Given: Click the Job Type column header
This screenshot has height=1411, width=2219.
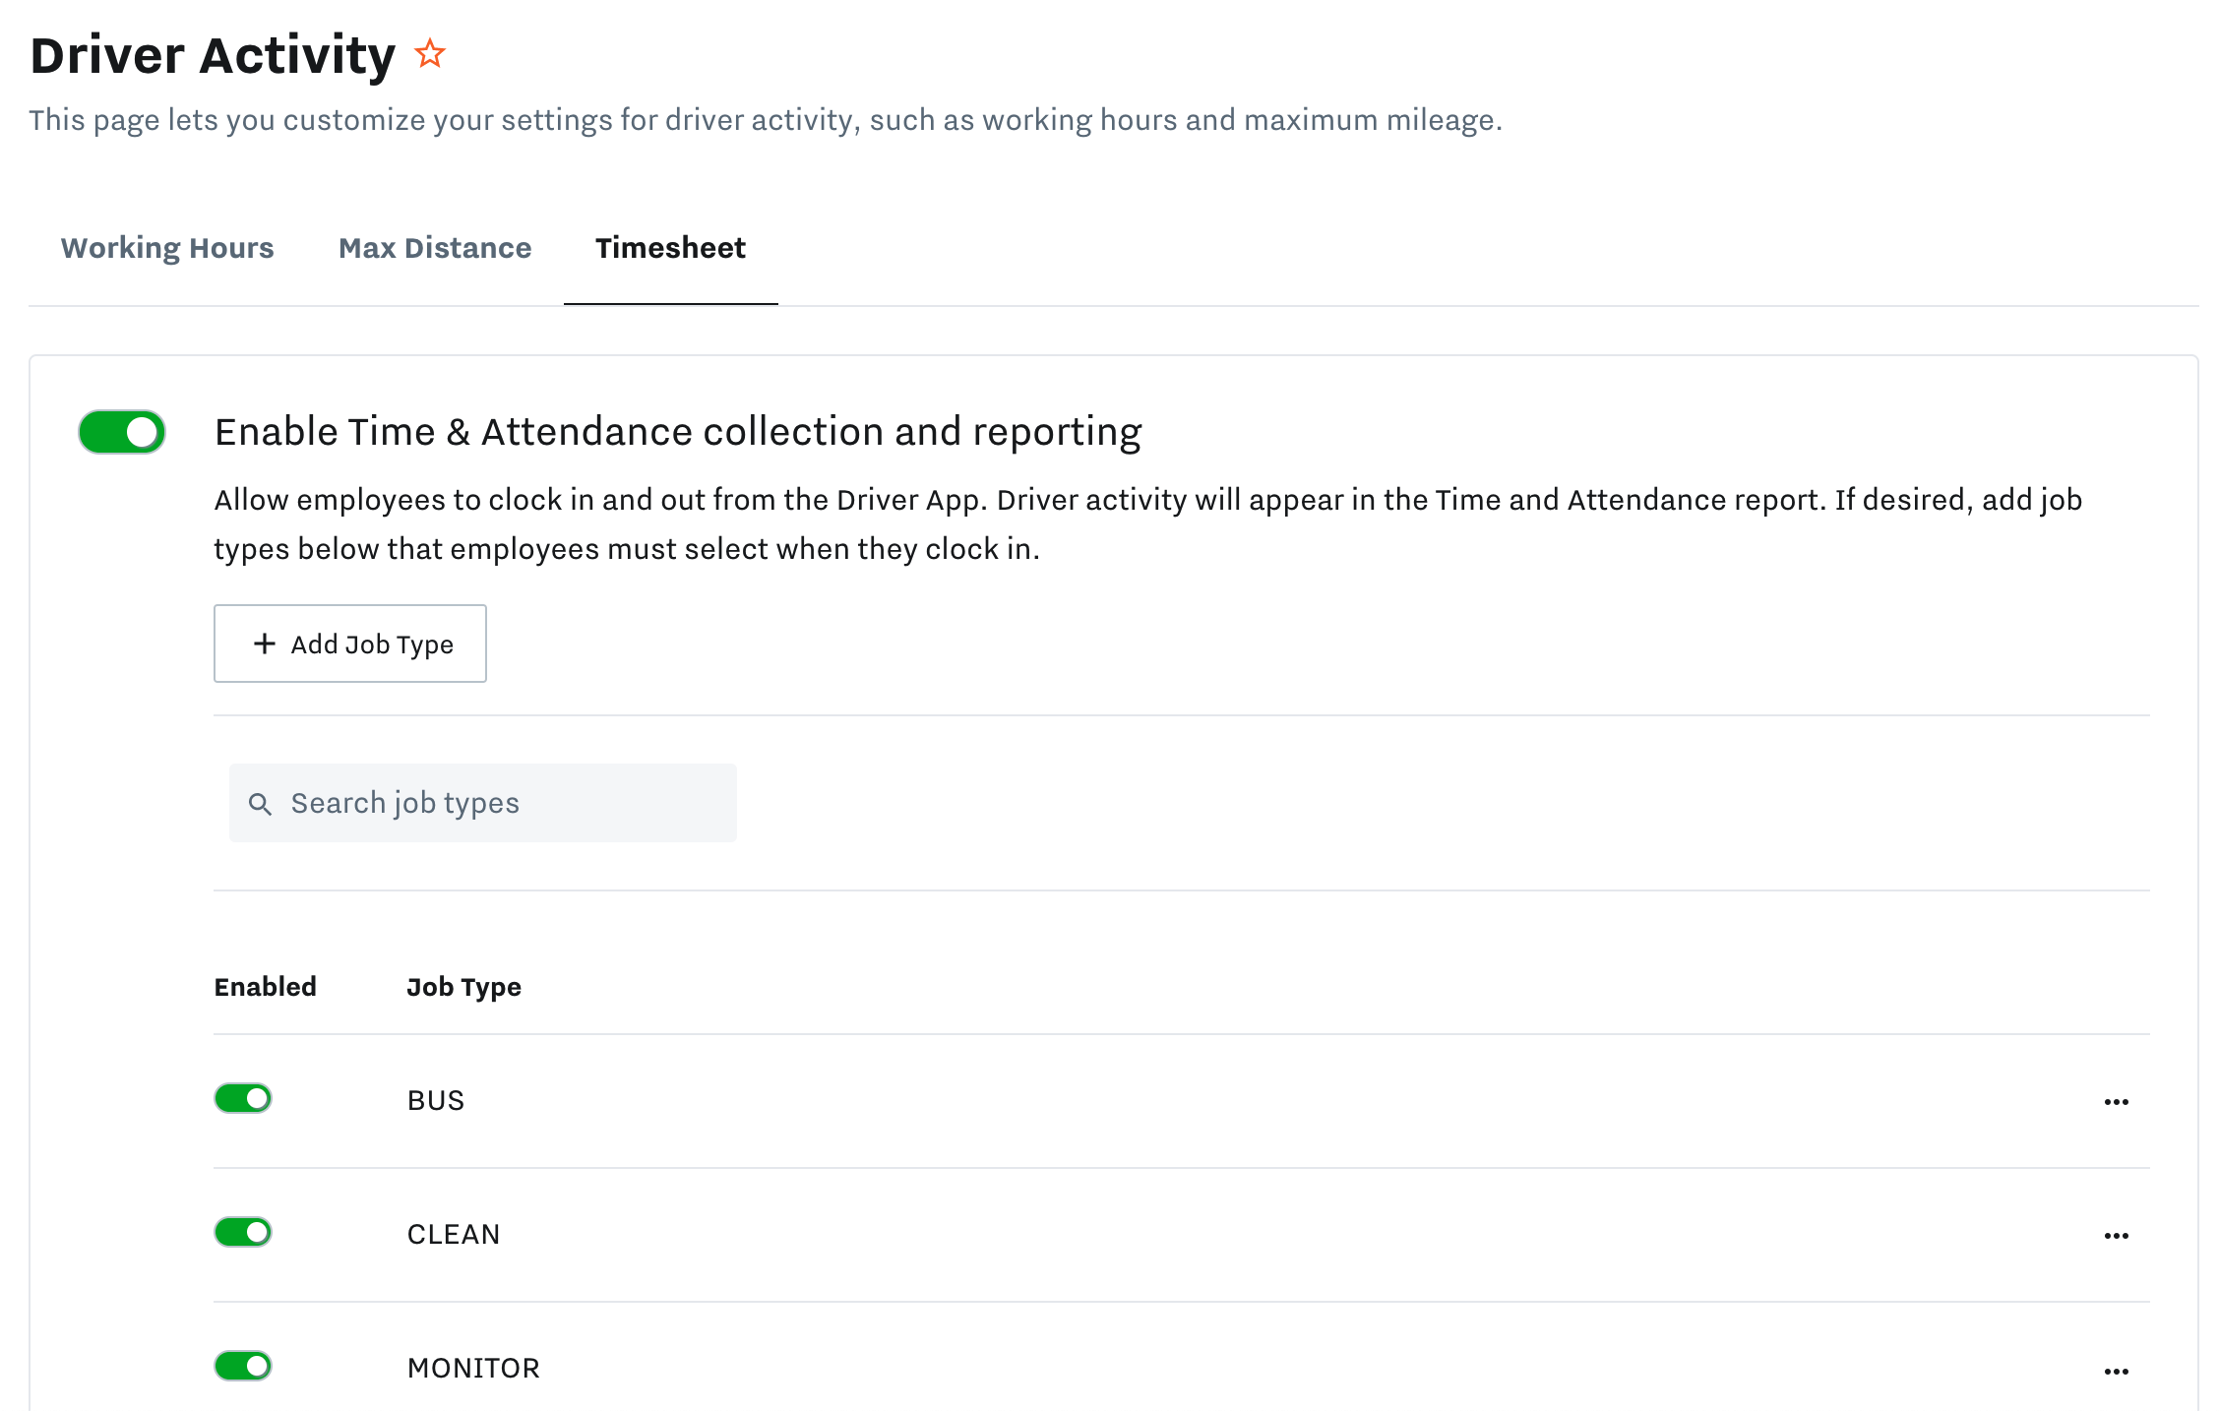Looking at the screenshot, I should (x=463, y=987).
